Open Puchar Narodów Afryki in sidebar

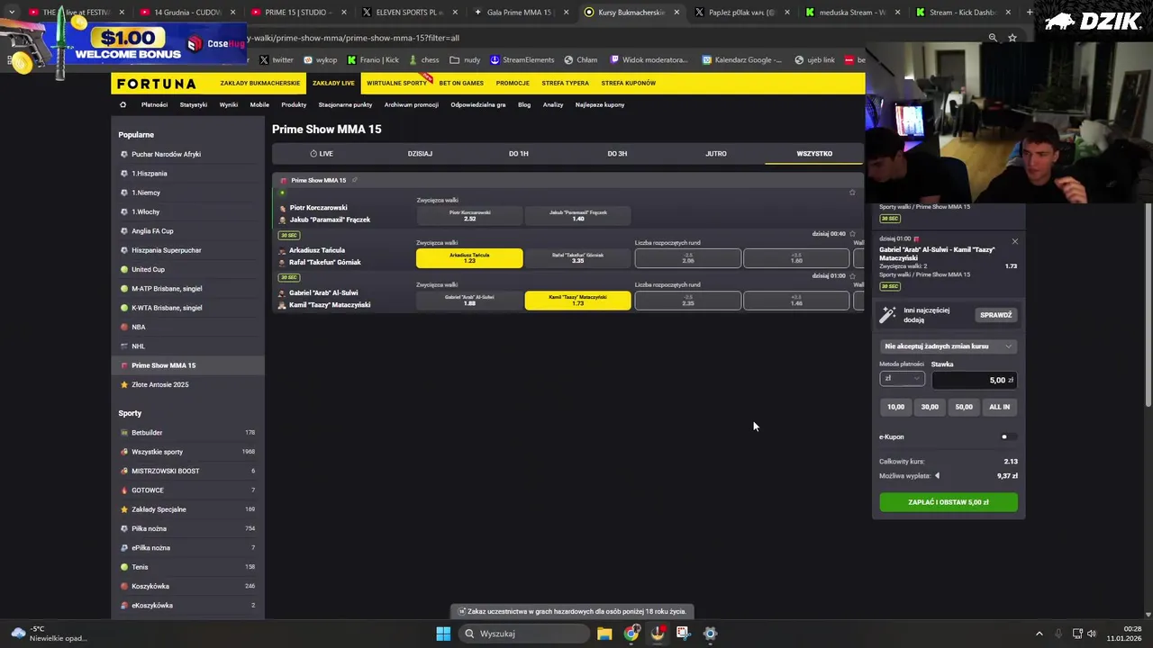point(187,154)
